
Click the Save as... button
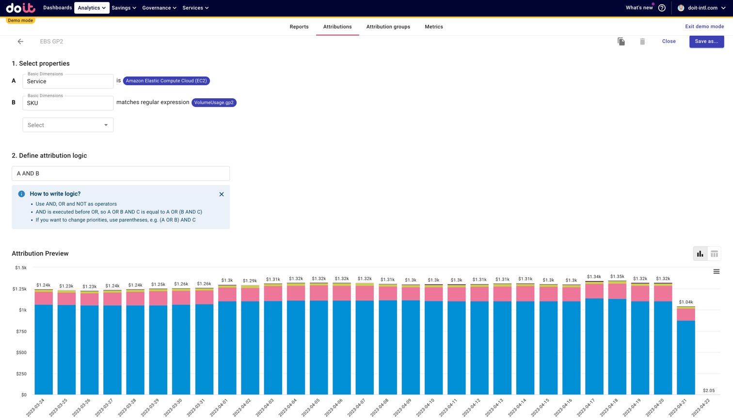coord(706,42)
